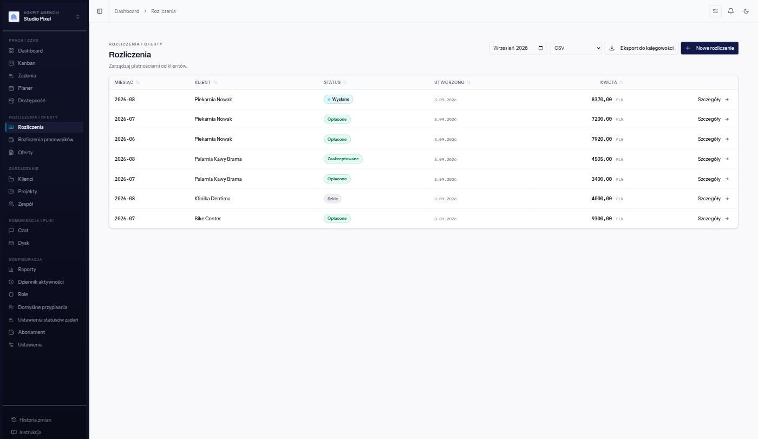Open the Wrzesień 2026 month picker
The width and height of the screenshot is (758, 439).
point(518,48)
